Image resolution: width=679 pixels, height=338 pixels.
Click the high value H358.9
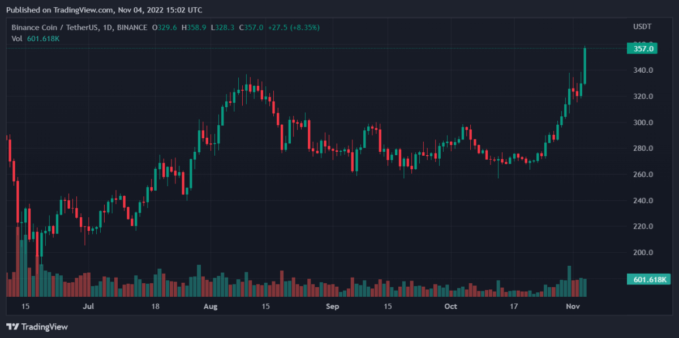coord(194,27)
